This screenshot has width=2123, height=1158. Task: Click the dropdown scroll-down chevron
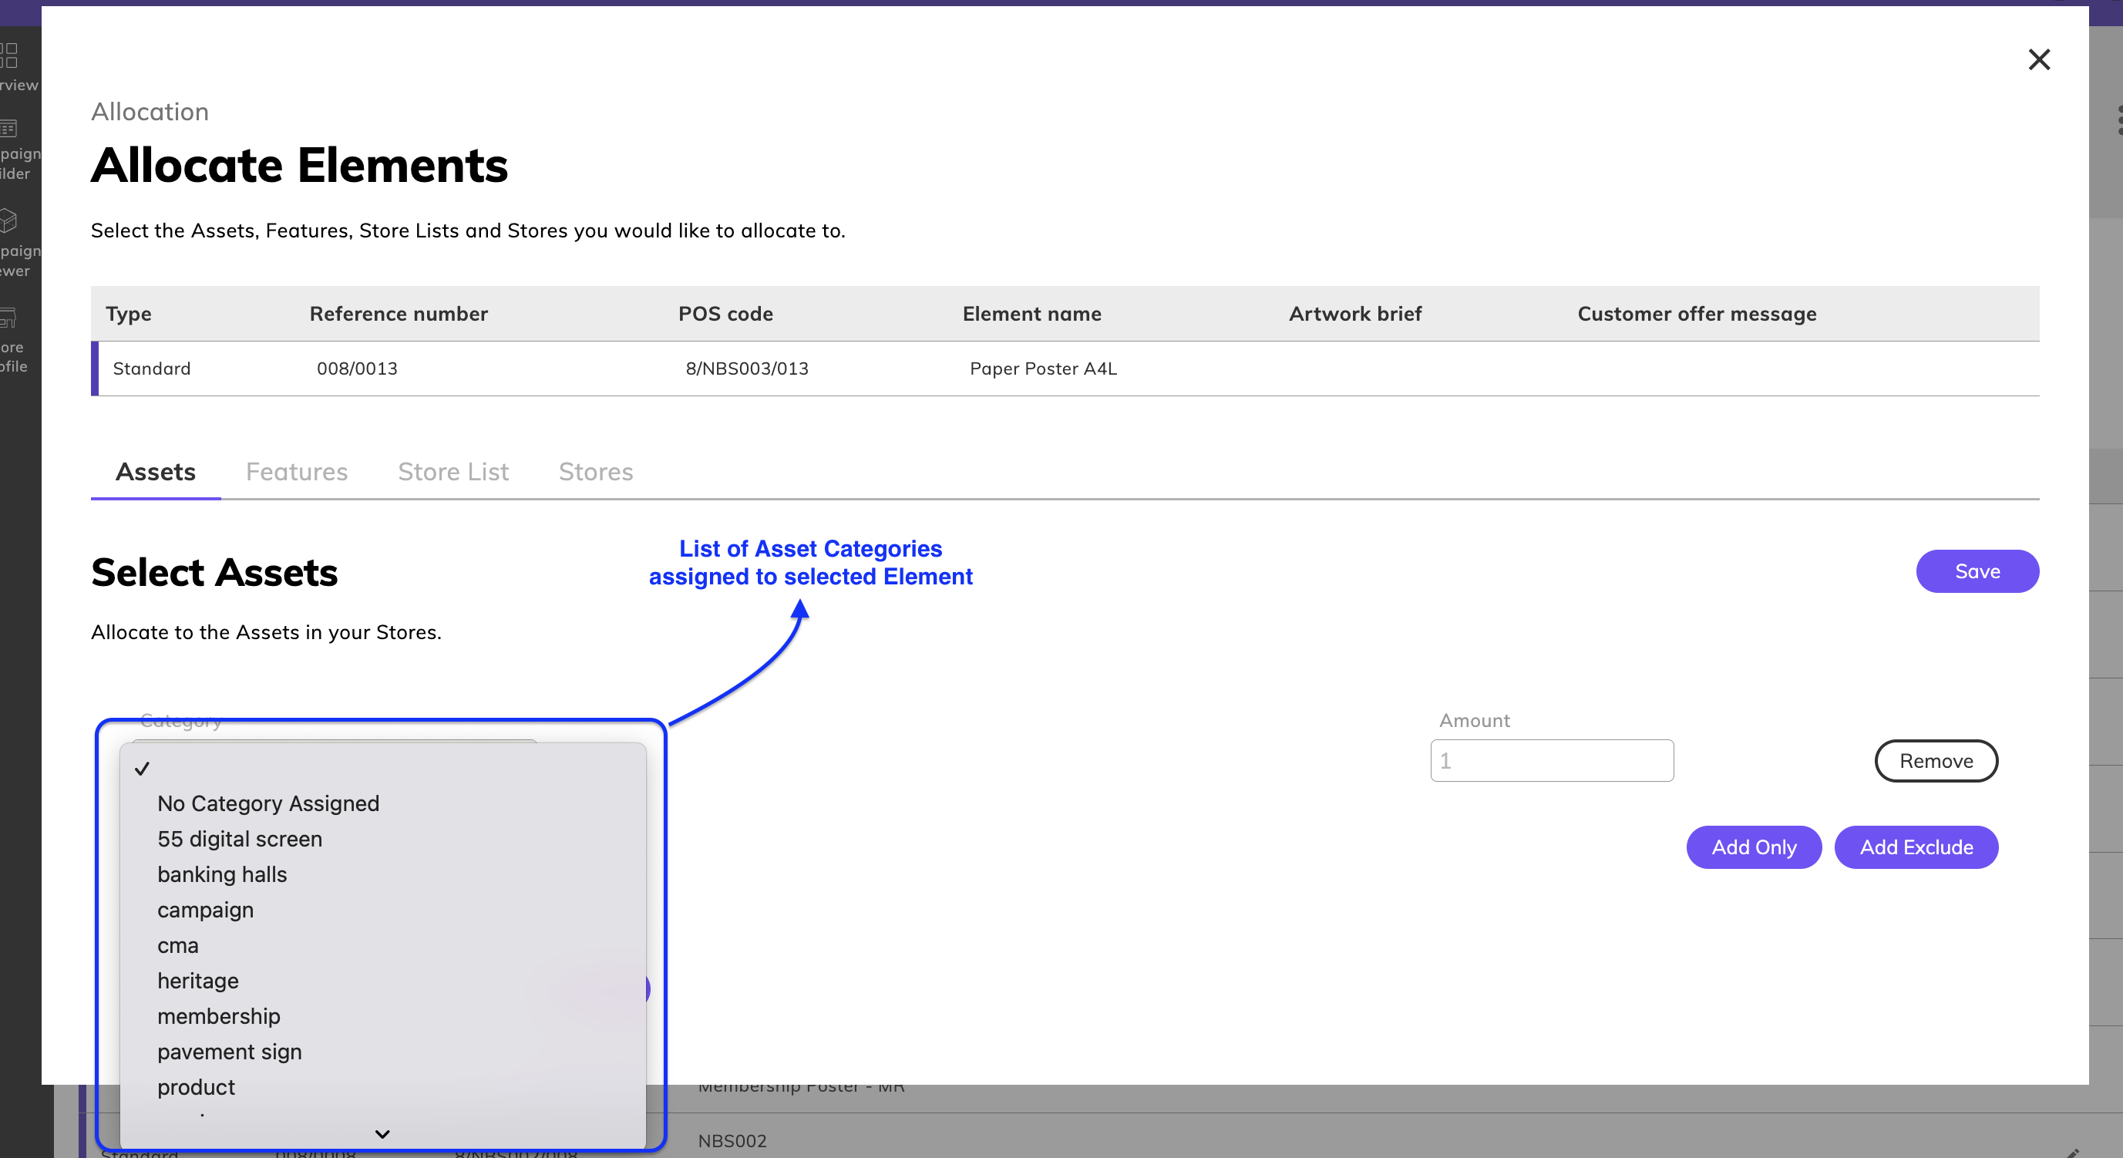click(x=382, y=1134)
